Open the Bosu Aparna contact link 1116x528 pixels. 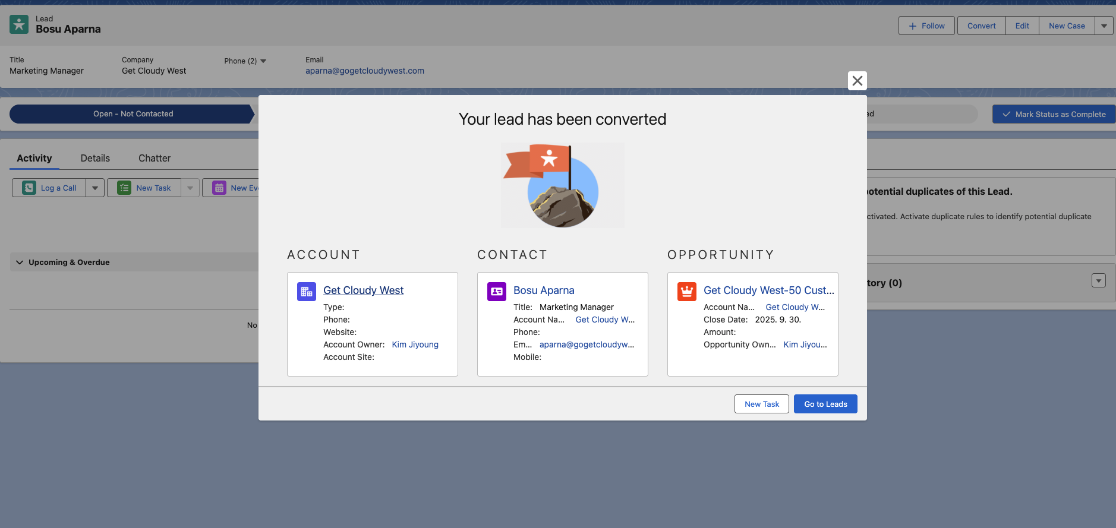tap(544, 290)
